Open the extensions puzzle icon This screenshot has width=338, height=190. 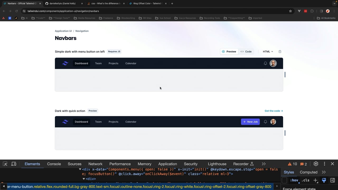pos(312,11)
